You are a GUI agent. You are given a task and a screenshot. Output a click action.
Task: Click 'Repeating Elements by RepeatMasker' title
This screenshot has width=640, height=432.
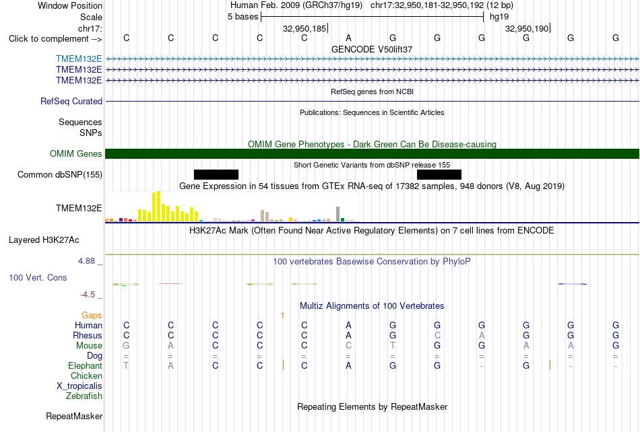click(373, 406)
